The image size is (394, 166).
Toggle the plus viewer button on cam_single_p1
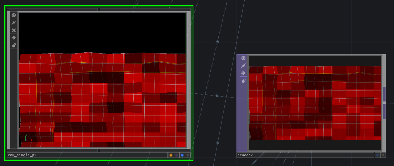pyautogui.click(x=188, y=155)
